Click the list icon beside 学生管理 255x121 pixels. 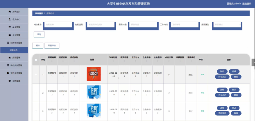coord(10,27)
